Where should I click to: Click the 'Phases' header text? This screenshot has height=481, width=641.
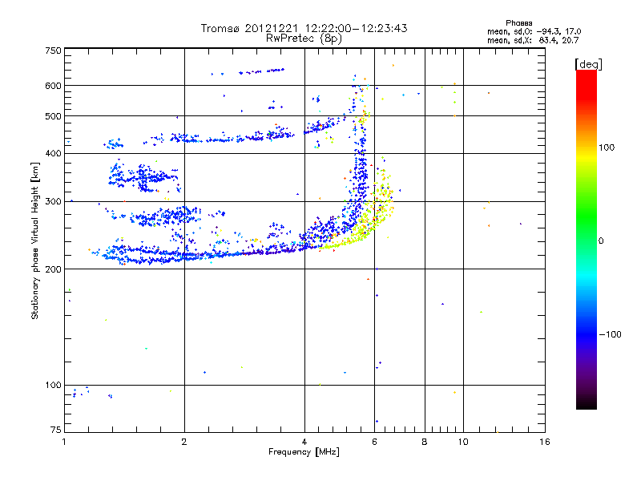coord(518,23)
